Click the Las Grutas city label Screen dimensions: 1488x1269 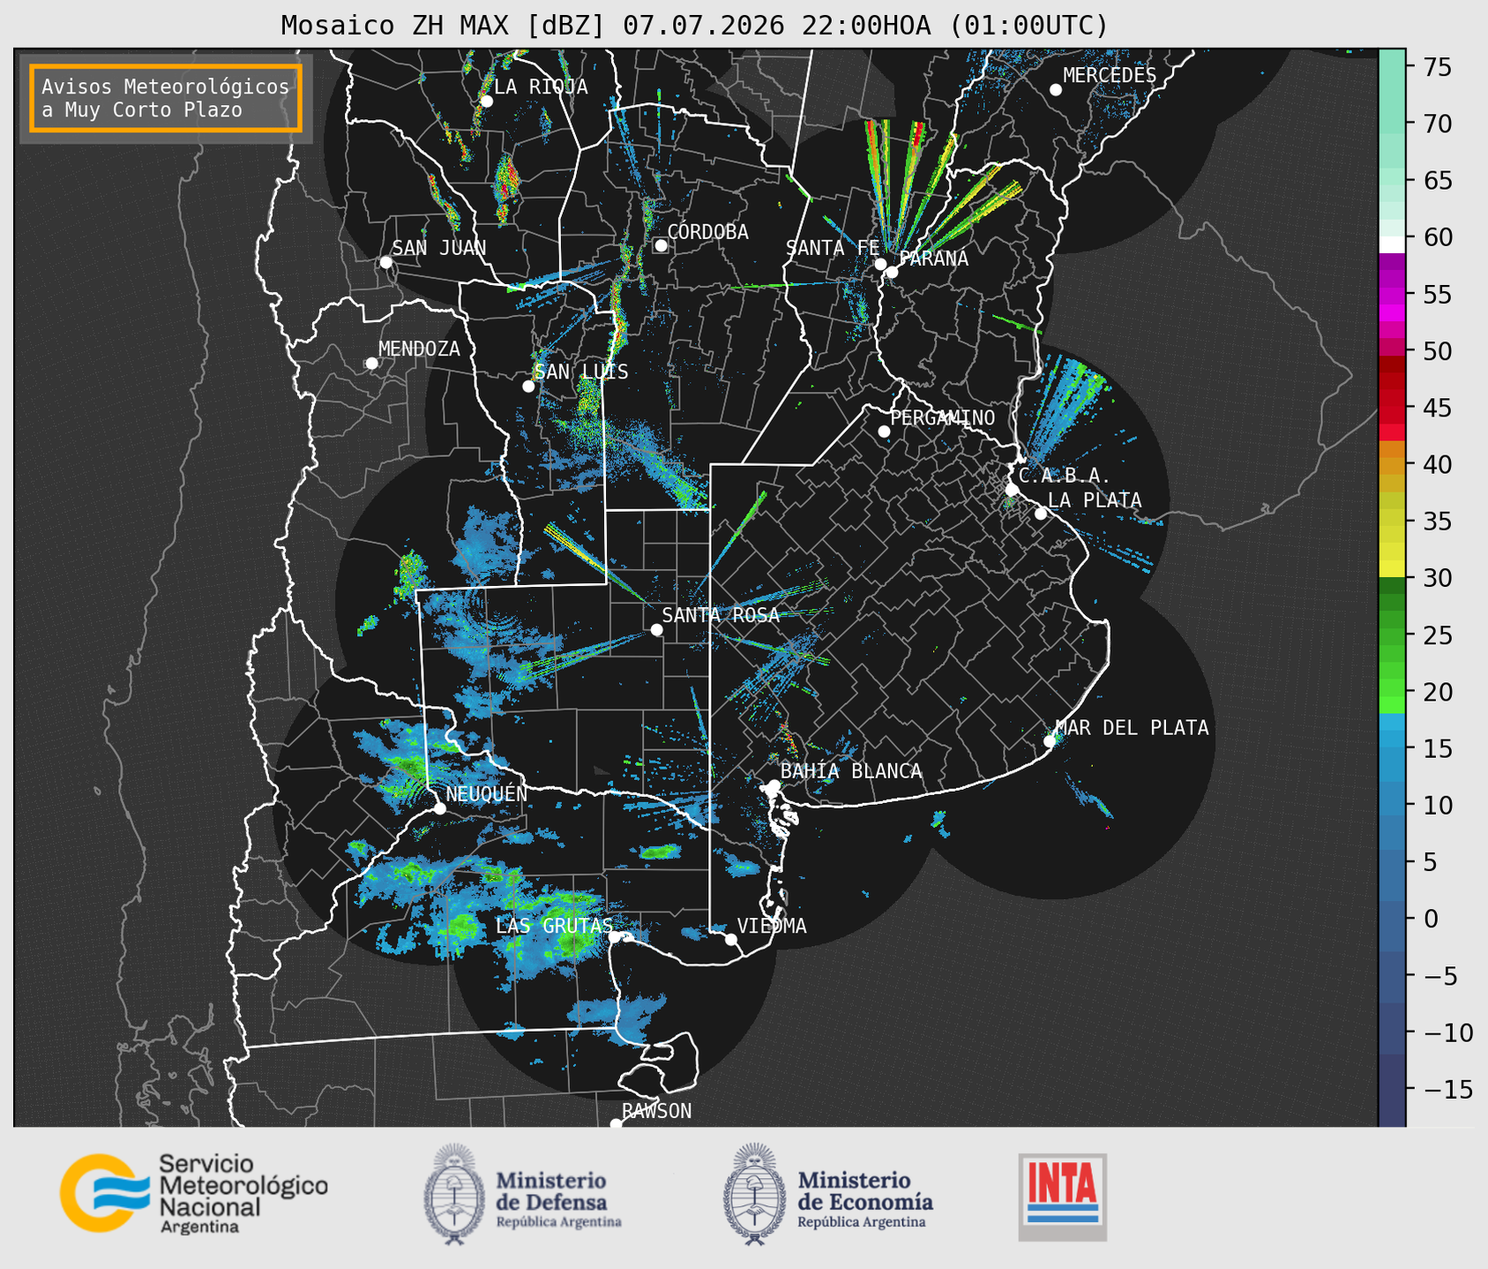pos(554,926)
